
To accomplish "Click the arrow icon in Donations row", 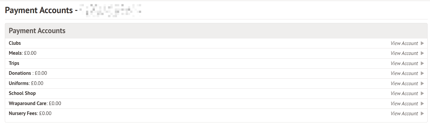I will point(422,73).
